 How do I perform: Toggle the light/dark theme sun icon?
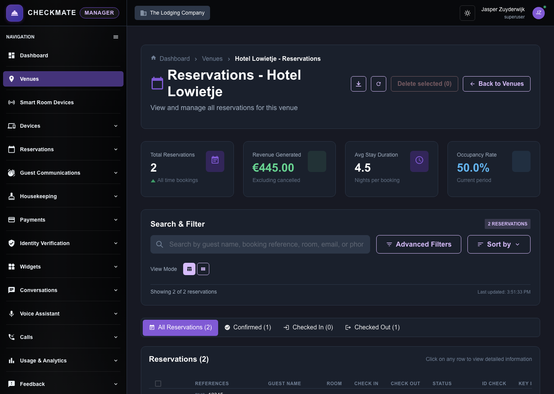pos(467,13)
